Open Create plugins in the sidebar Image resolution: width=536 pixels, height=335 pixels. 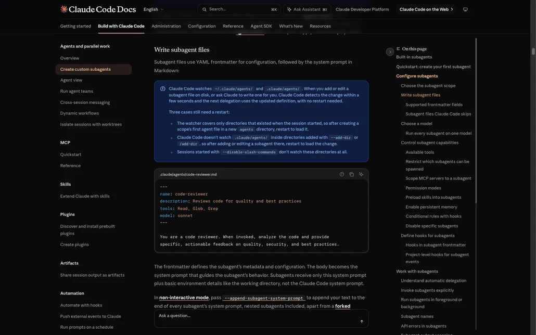[x=74, y=245]
